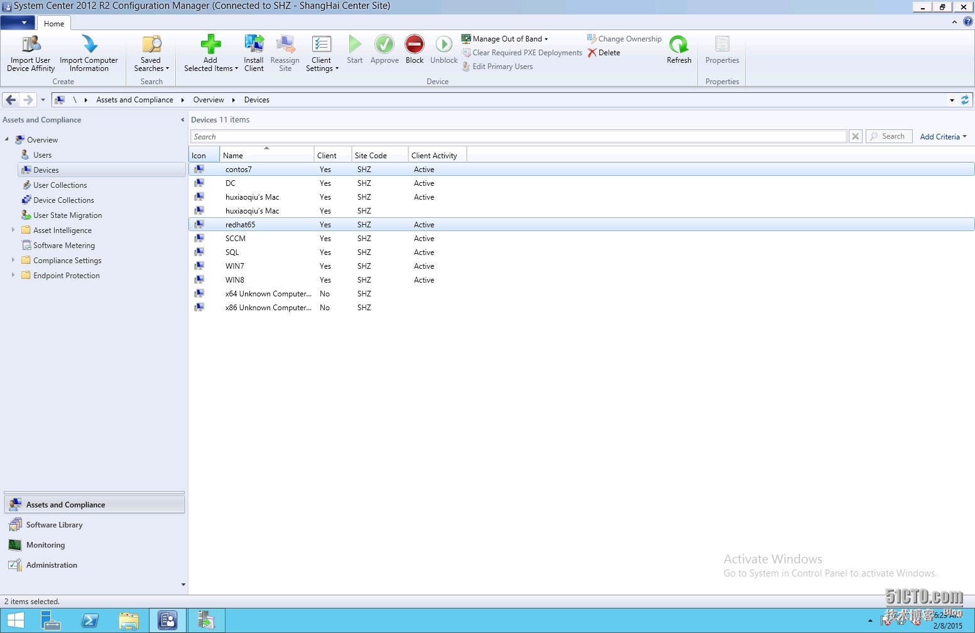
Task: Click Import User Device Affinity icon
Action: 31,44
